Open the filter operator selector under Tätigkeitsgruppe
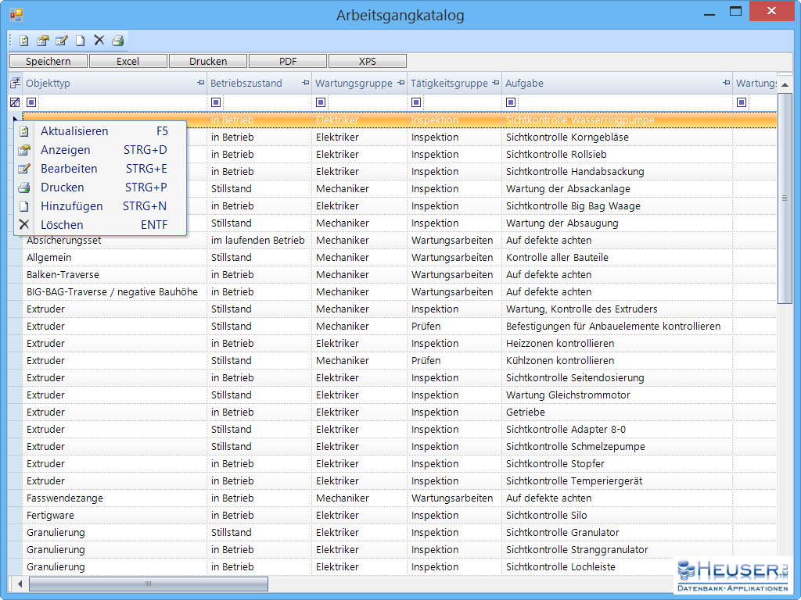The image size is (801, 600). 416,102
